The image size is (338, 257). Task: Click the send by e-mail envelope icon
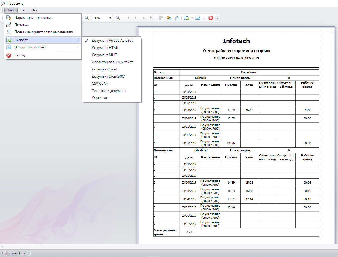point(198,18)
